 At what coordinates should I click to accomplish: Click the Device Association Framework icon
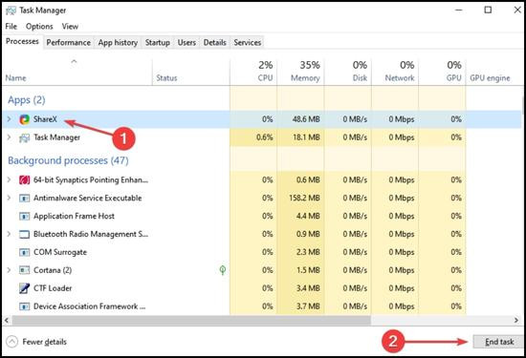point(25,306)
